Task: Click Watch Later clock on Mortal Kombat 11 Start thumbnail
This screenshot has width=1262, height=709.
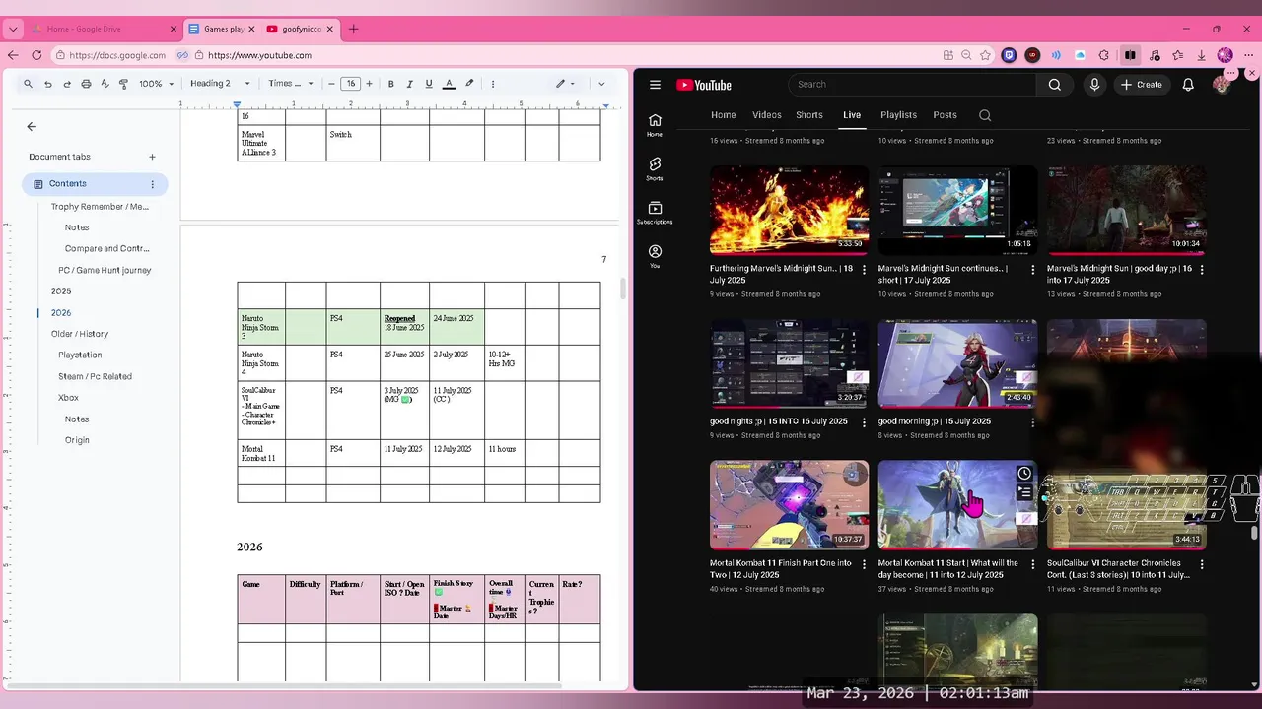Action: pos(1024,474)
